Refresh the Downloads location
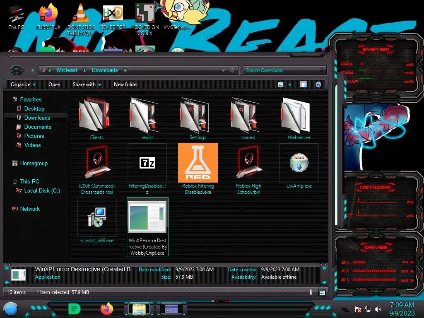Viewport: 424px width, 318px height. [232, 70]
